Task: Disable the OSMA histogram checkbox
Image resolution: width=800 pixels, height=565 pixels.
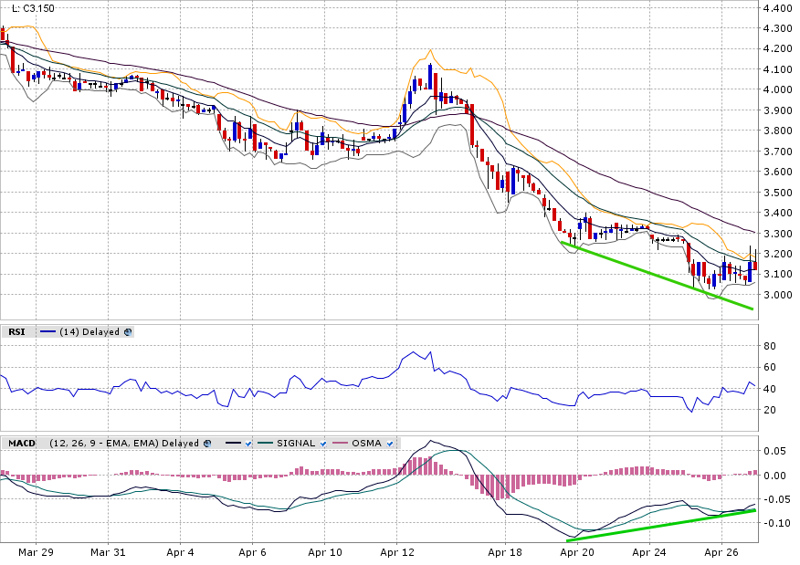Action: coord(390,443)
